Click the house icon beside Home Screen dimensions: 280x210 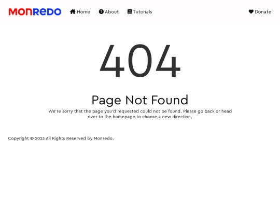(73, 11)
